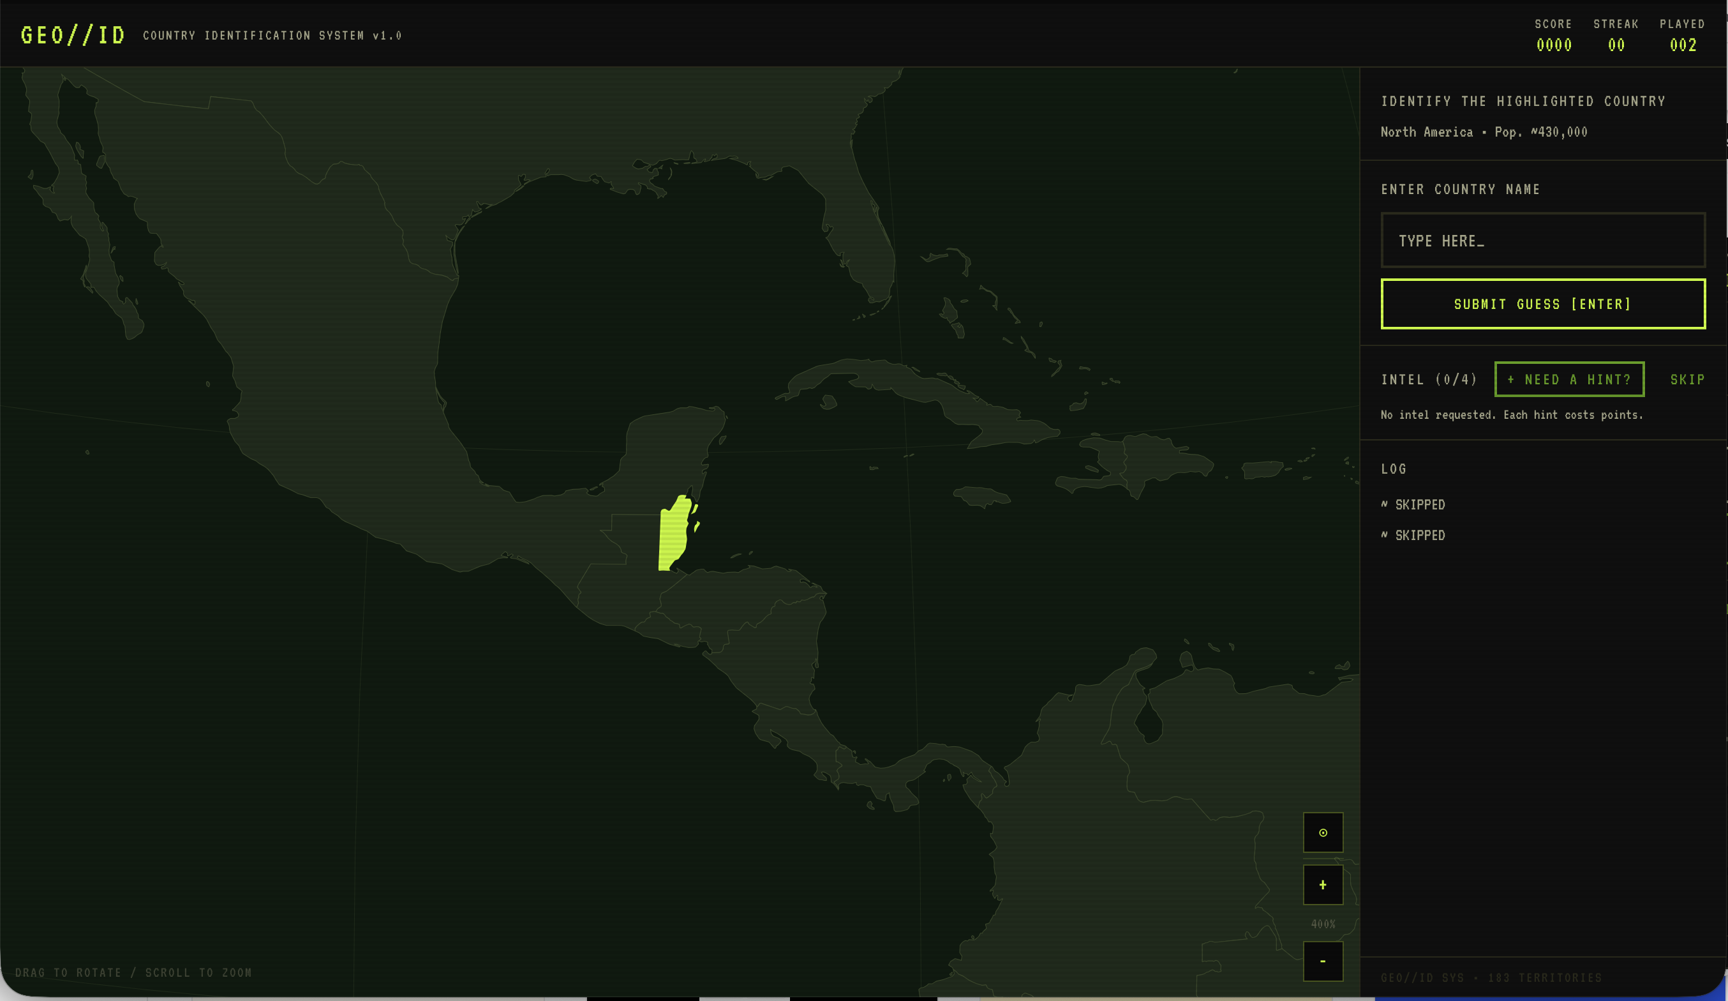The height and width of the screenshot is (1001, 1728).
Task: Click the 183 TERRITORIES footer text
Action: [1544, 977]
